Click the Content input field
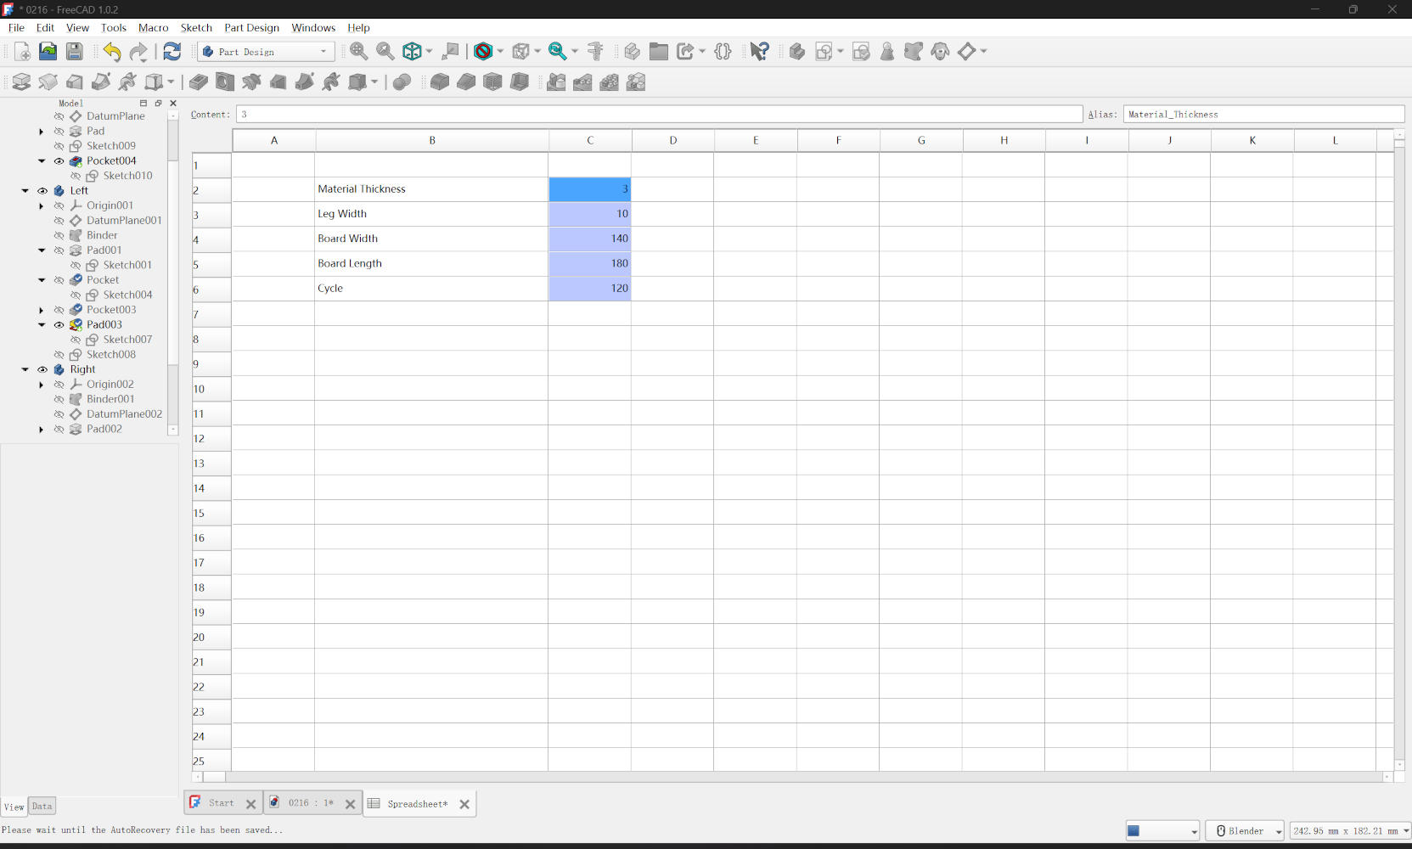1412x849 pixels. (x=660, y=115)
